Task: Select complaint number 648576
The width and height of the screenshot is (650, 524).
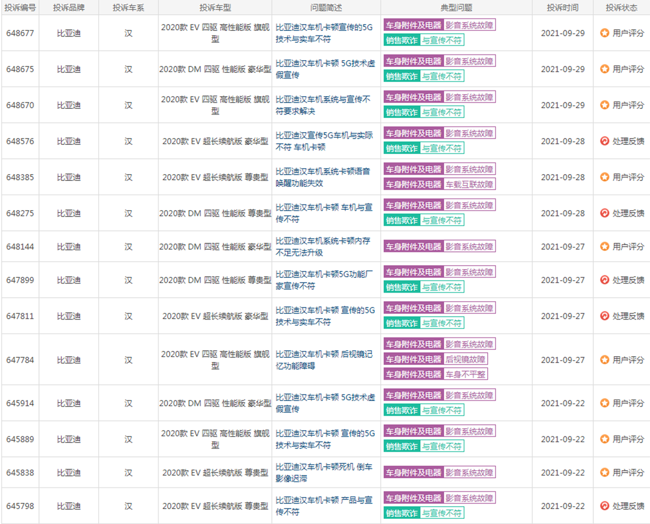Action: pyautogui.click(x=20, y=141)
